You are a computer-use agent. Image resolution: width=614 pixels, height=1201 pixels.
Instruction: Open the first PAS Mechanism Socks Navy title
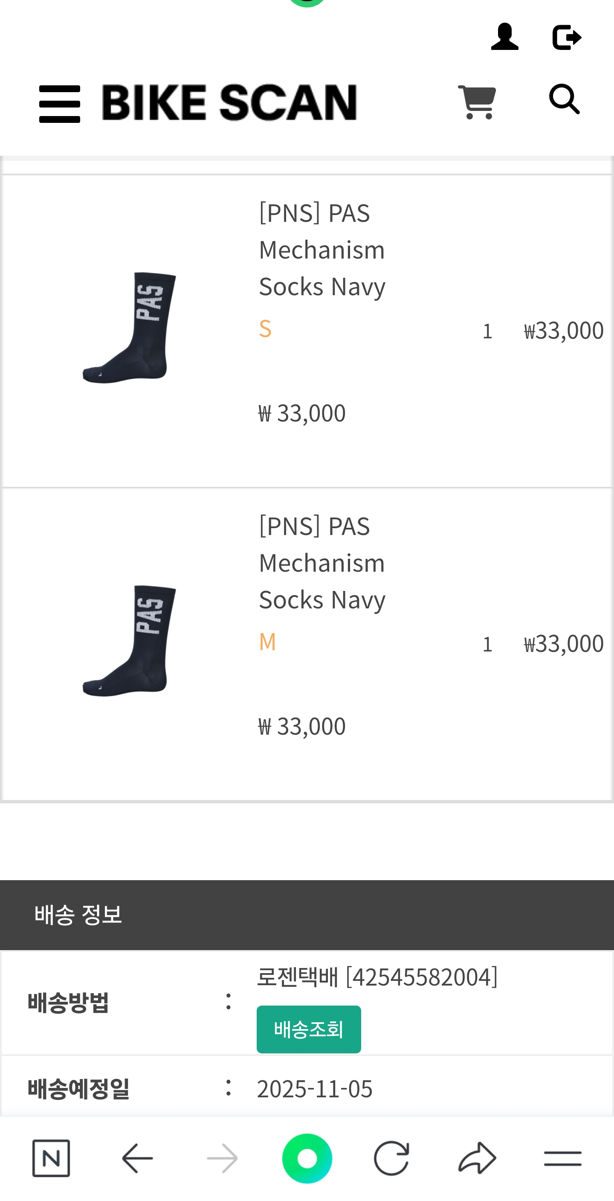[x=322, y=250]
